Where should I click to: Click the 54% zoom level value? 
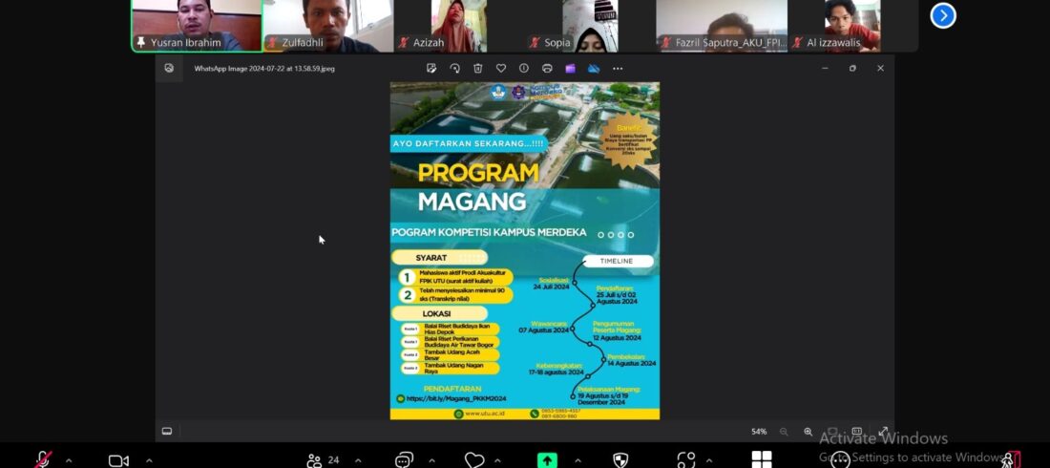[x=759, y=432]
